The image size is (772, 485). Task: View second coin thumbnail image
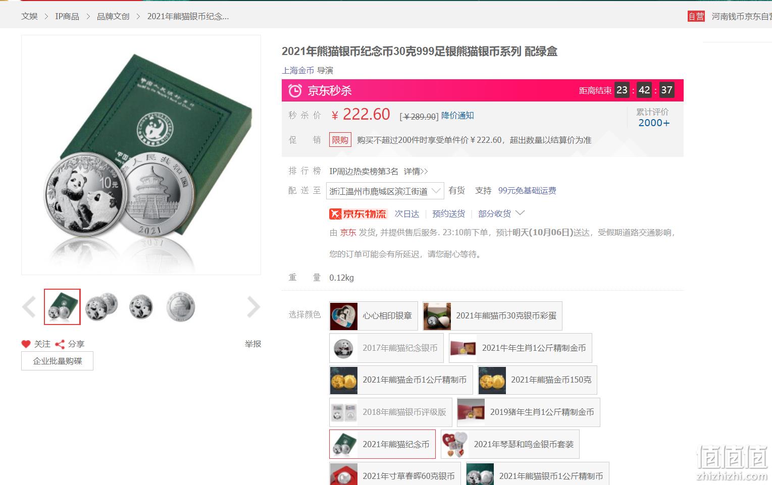(101, 307)
